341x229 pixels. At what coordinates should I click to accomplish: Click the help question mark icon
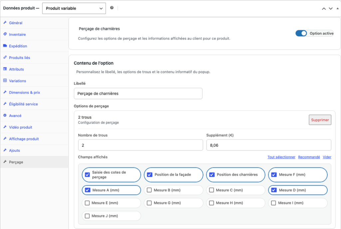(112, 8)
